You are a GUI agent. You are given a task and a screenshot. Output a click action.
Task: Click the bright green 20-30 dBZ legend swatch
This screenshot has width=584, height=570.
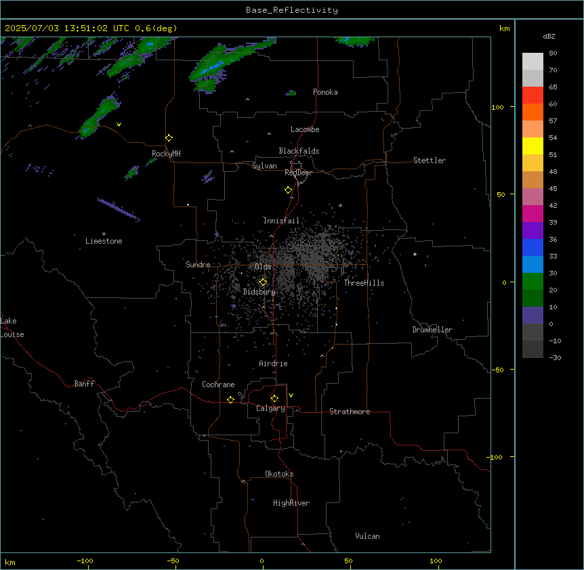tap(533, 282)
